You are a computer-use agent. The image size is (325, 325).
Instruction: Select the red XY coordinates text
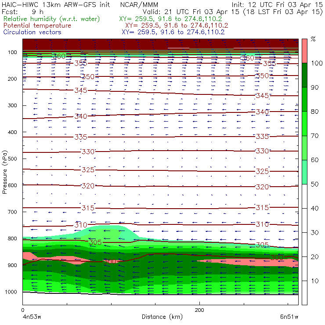(x=177, y=25)
